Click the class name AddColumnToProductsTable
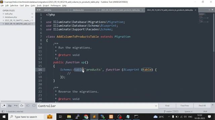215x120 pixels. coord(78,37)
